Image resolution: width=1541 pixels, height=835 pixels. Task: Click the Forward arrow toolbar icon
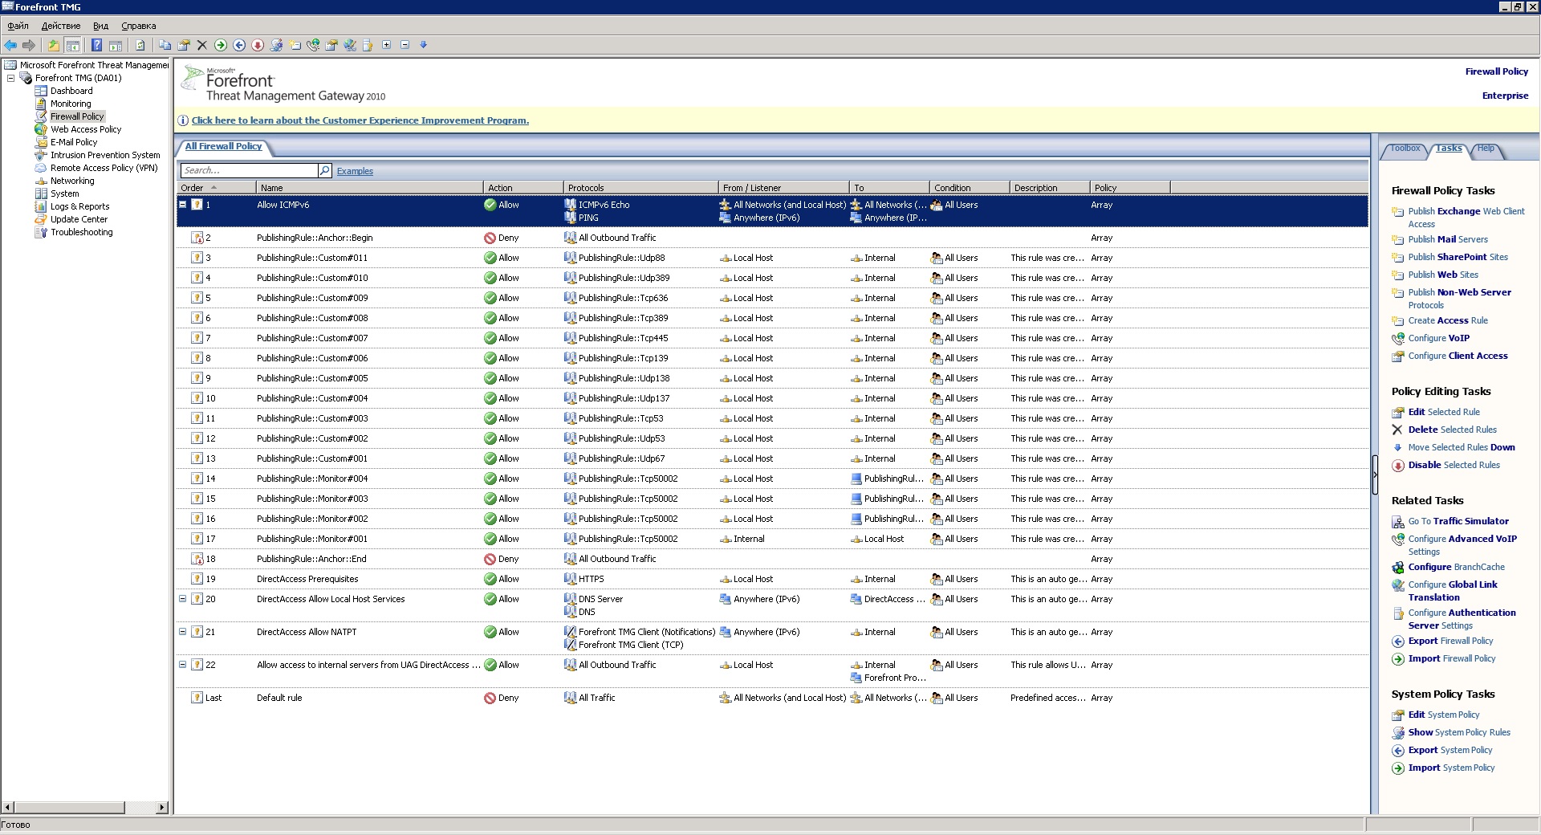click(x=29, y=45)
